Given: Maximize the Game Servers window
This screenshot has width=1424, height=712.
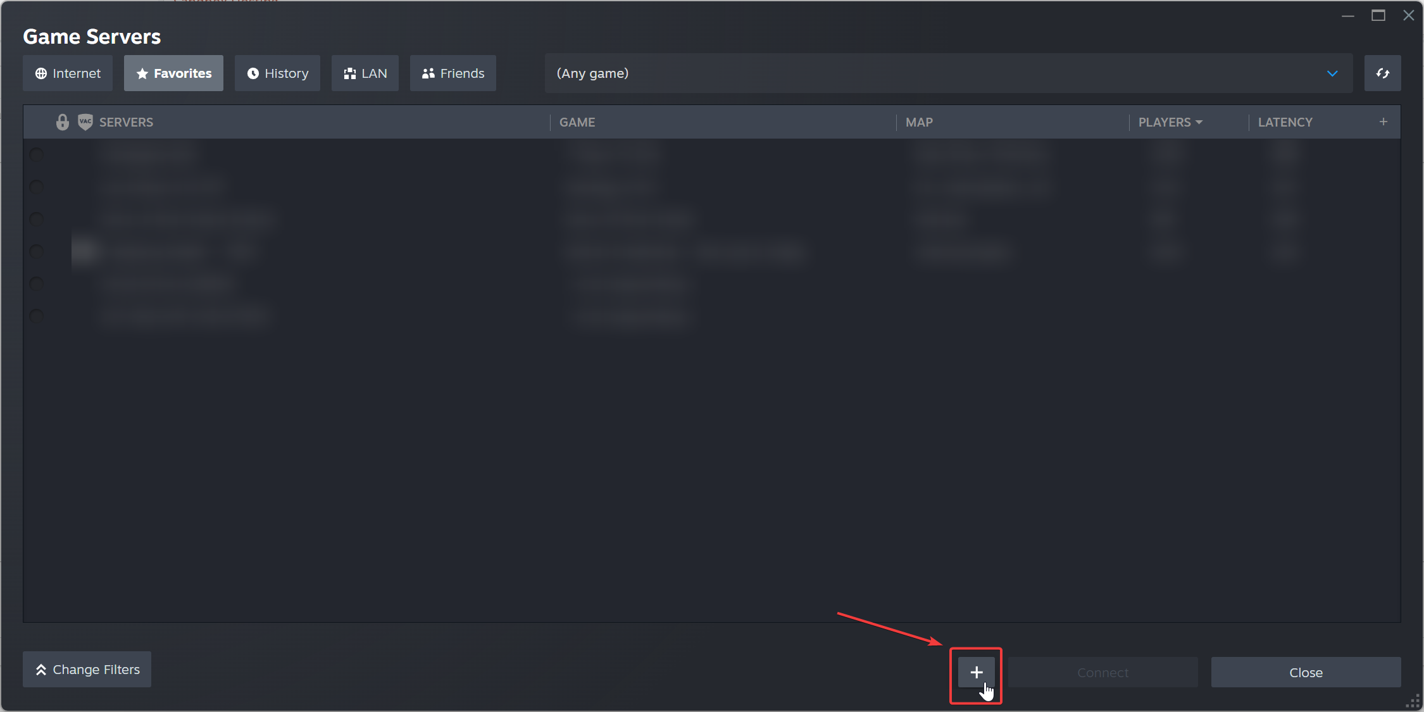Looking at the screenshot, I should (x=1378, y=15).
